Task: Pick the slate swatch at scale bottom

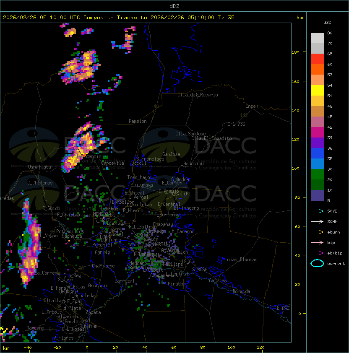Action: pos(317,195)
